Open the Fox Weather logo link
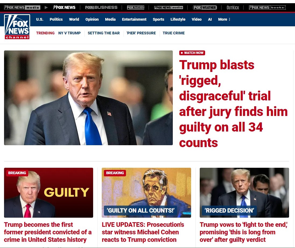 click(205, 8)
